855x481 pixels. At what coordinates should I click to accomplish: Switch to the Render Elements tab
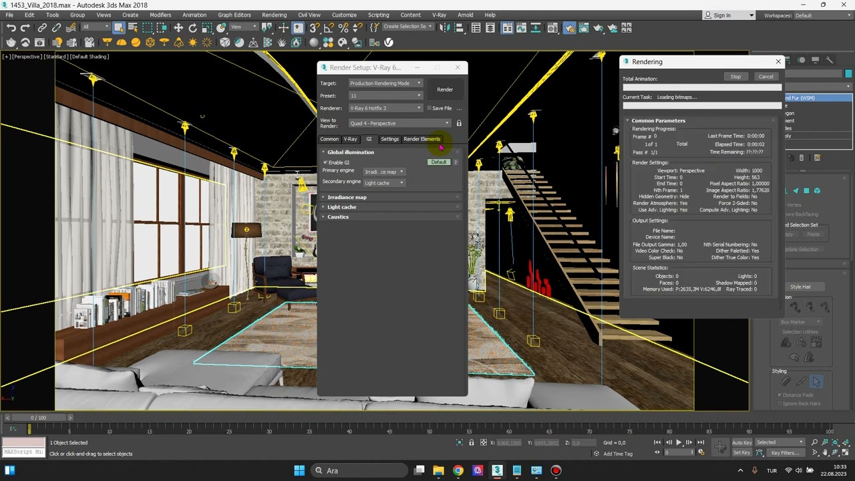[421, 139]
